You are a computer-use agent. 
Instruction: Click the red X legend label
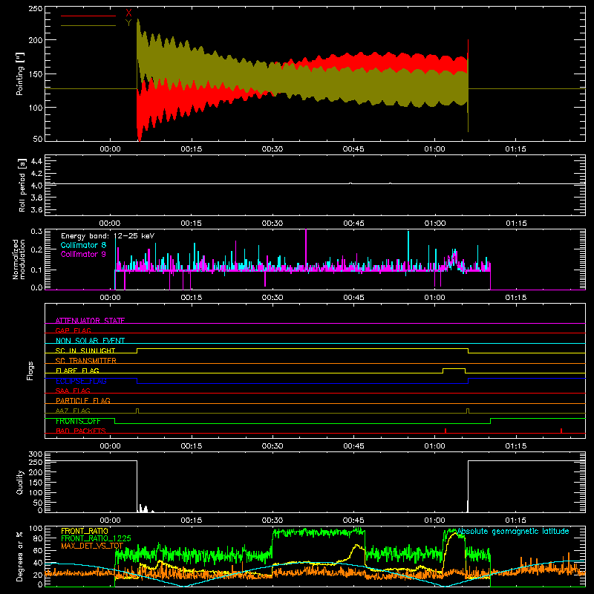pyautogui.click(x=128, y=13)
